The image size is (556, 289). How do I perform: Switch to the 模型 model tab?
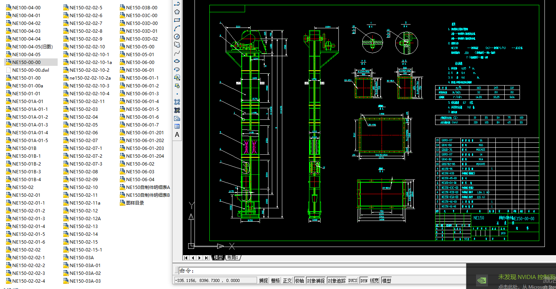tap(218, 258)
